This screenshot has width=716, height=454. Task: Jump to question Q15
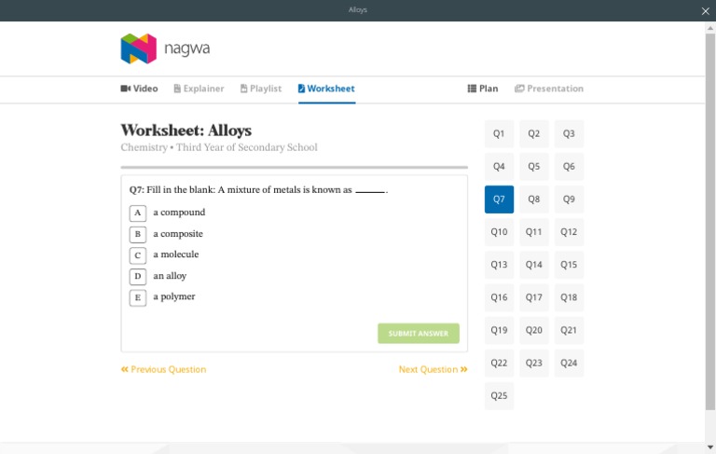tap(569, 265)
